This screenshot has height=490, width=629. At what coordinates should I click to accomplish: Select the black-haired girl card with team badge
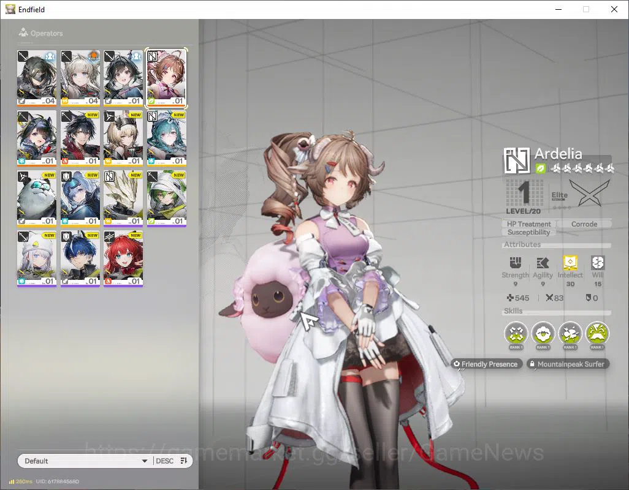(123, 78)
